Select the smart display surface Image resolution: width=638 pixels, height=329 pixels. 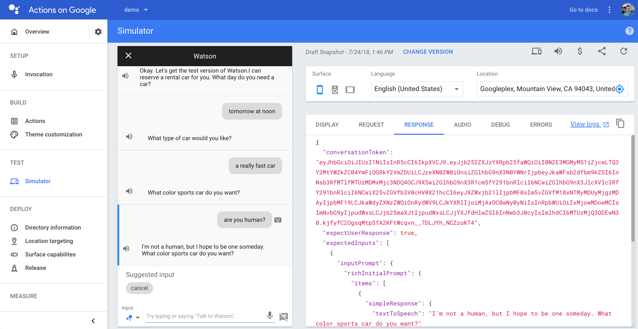350,90
